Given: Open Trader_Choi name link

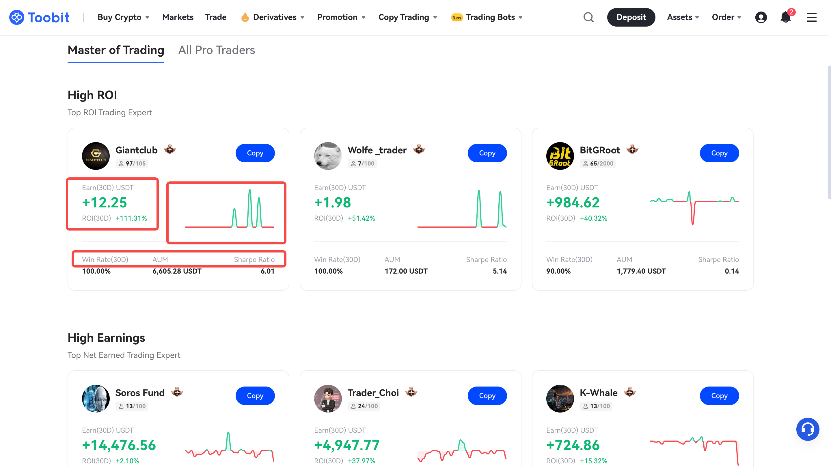Looking at the screenshot, I should tap(373, 393).
